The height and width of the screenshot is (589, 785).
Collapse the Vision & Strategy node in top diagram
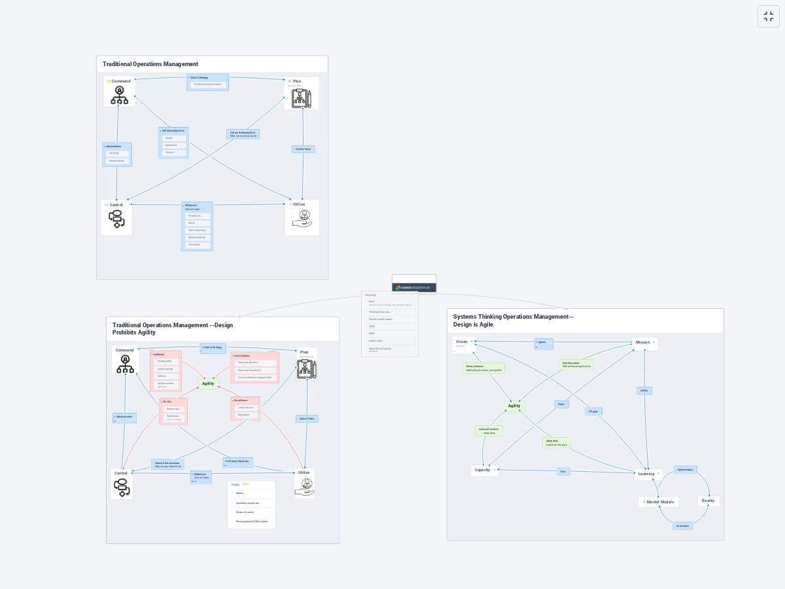[x=188, y=78]
